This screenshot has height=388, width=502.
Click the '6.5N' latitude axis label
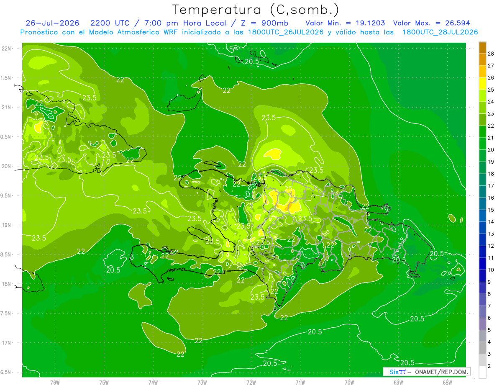7,372
